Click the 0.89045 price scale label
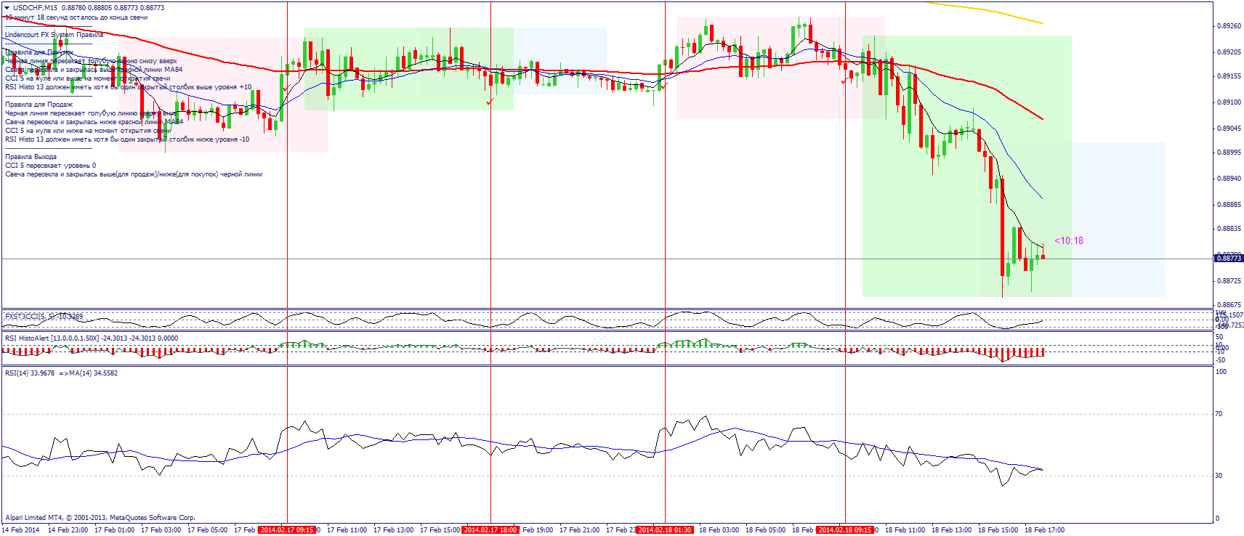Viewport: 1244px width, 536px height. tap(1229, 129)
